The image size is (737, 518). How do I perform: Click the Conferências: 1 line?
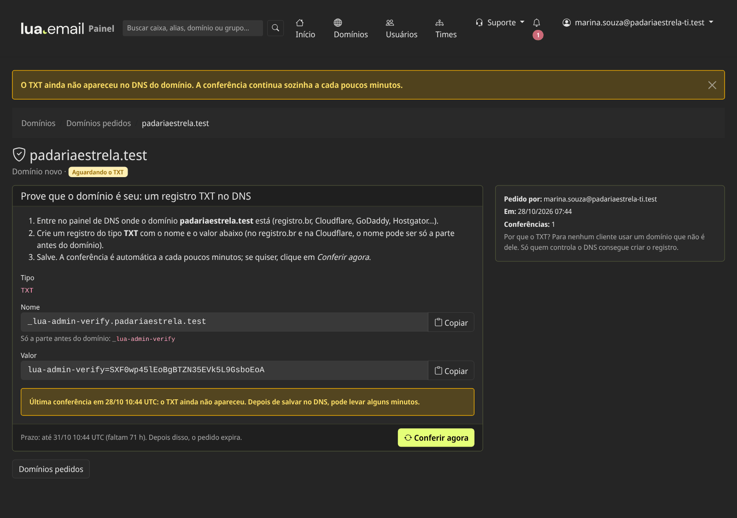coord(529,224)
